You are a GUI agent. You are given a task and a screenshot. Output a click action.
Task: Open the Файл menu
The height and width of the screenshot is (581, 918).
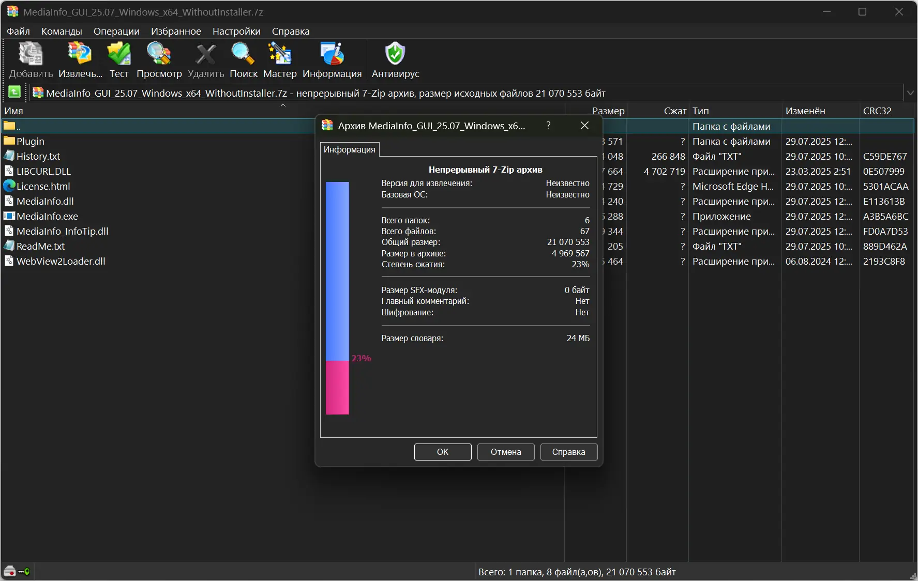pos(18,31)
